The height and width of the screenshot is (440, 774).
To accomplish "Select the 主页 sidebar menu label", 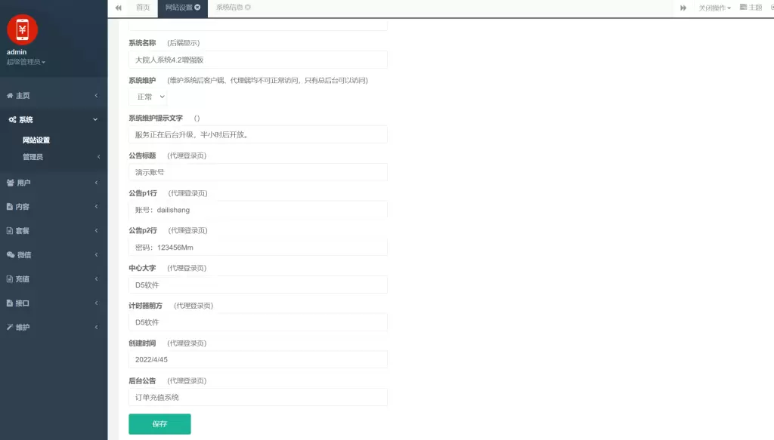I will coord(23,96).
